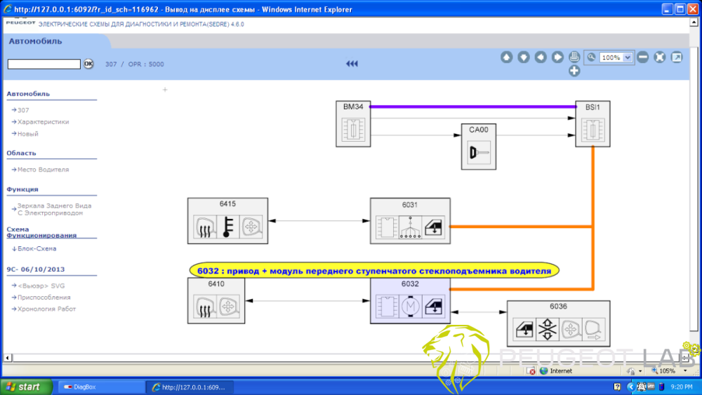This screenshot has height=395, width=702.
Task: Select Блок-Схема in the sidebar
Action: 37,248
